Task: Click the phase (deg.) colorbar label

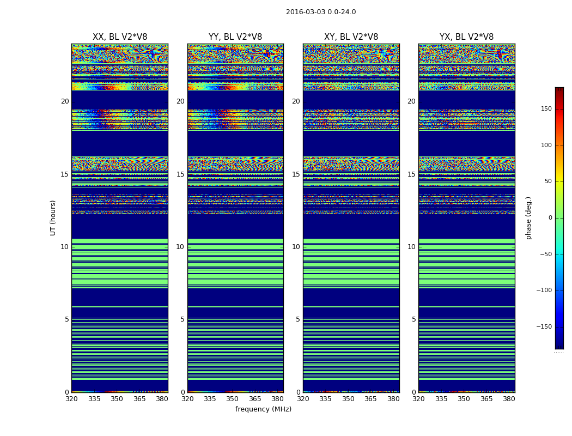Action: [x=528, y=217]
